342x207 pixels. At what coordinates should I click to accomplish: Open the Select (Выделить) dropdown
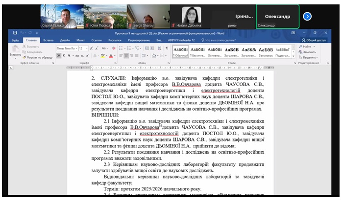(x=308, y=58)
